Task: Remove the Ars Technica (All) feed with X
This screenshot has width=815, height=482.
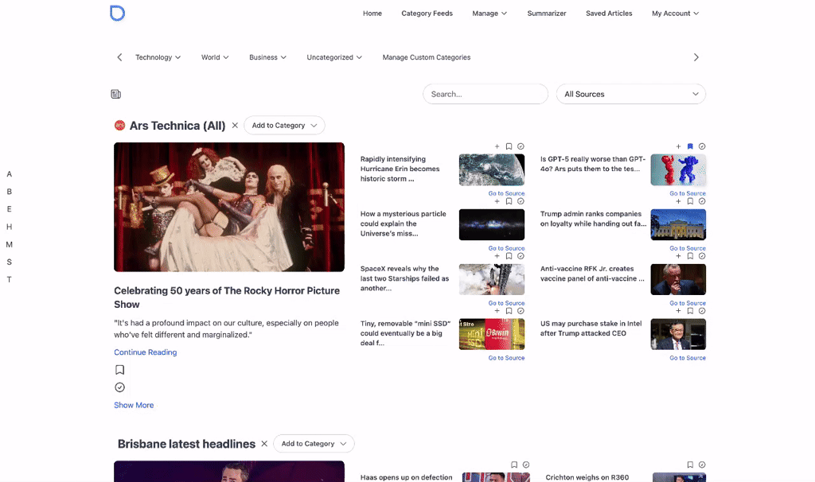Action: coord(235,125)
